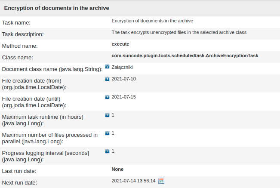Click the Next run date timestamp
Viewport: 280px width, 188px height.
[x=133, y=181]
